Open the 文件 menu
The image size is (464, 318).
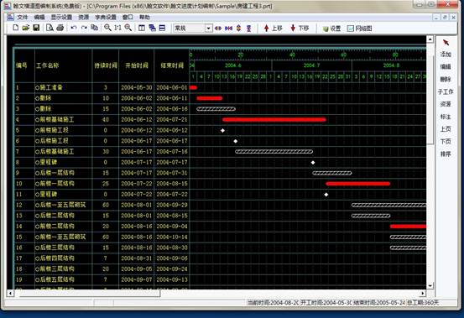23,17
